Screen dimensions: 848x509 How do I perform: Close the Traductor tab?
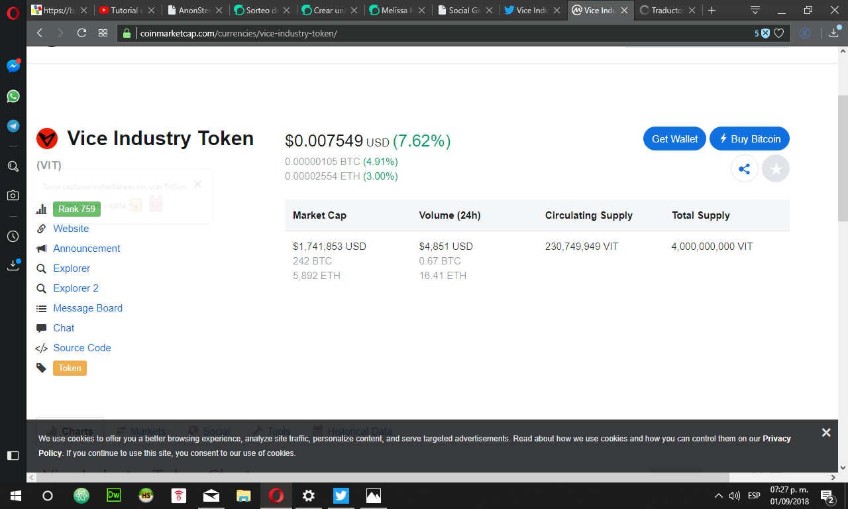pos(692,11)
